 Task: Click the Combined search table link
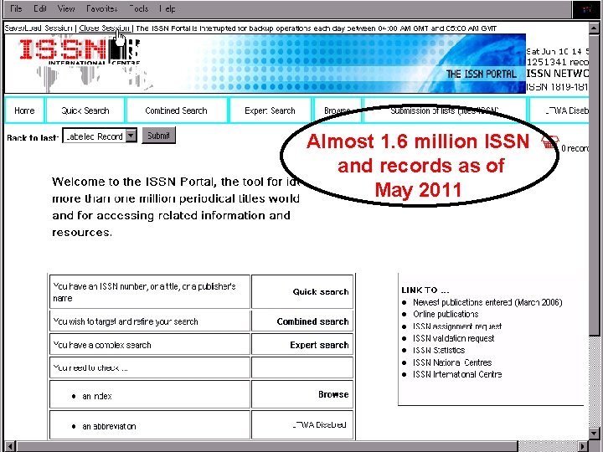312,321
